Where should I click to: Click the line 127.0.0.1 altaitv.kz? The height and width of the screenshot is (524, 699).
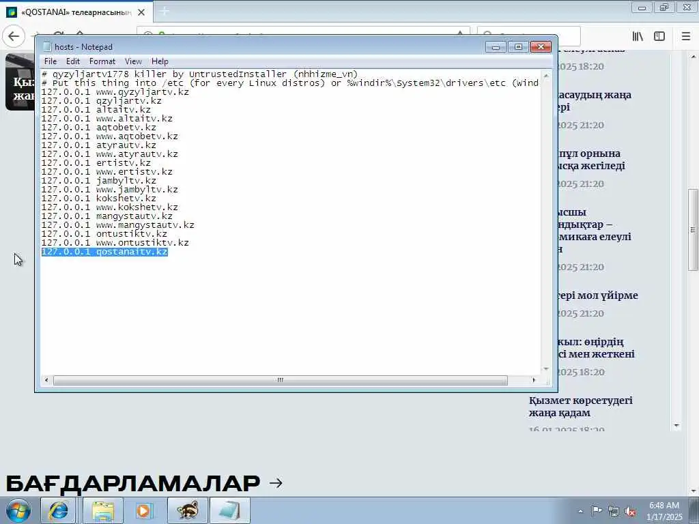[x=96, y=110]
